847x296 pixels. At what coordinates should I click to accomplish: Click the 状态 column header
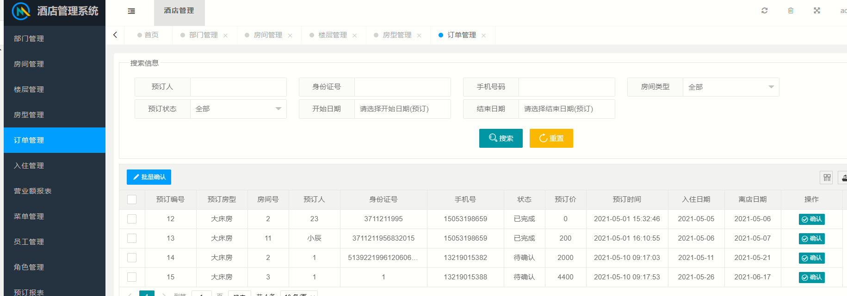[524, 199]
